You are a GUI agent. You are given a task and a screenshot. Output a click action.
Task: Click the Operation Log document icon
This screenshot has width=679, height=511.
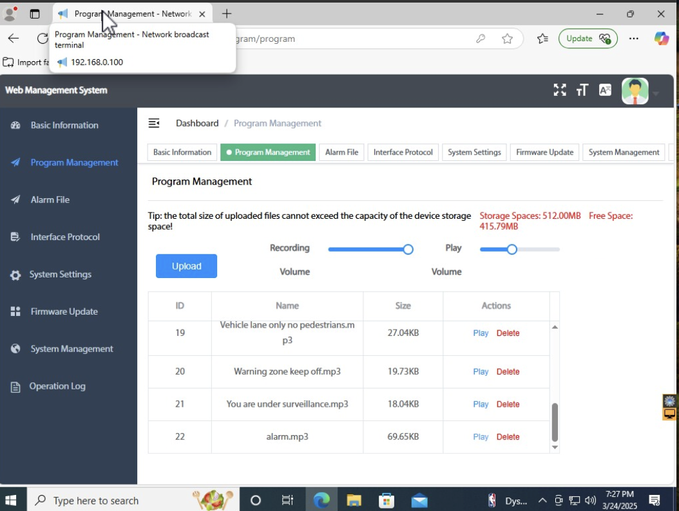click(15, 387)
